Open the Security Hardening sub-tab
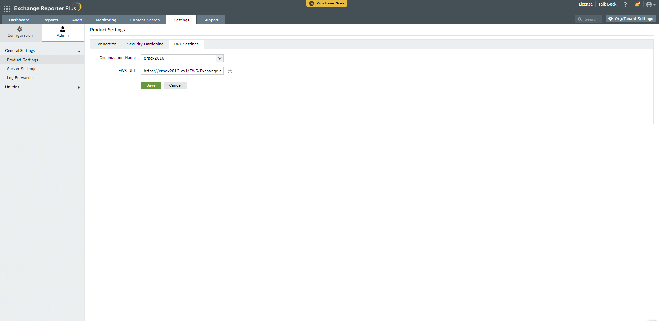 (145, 44)
